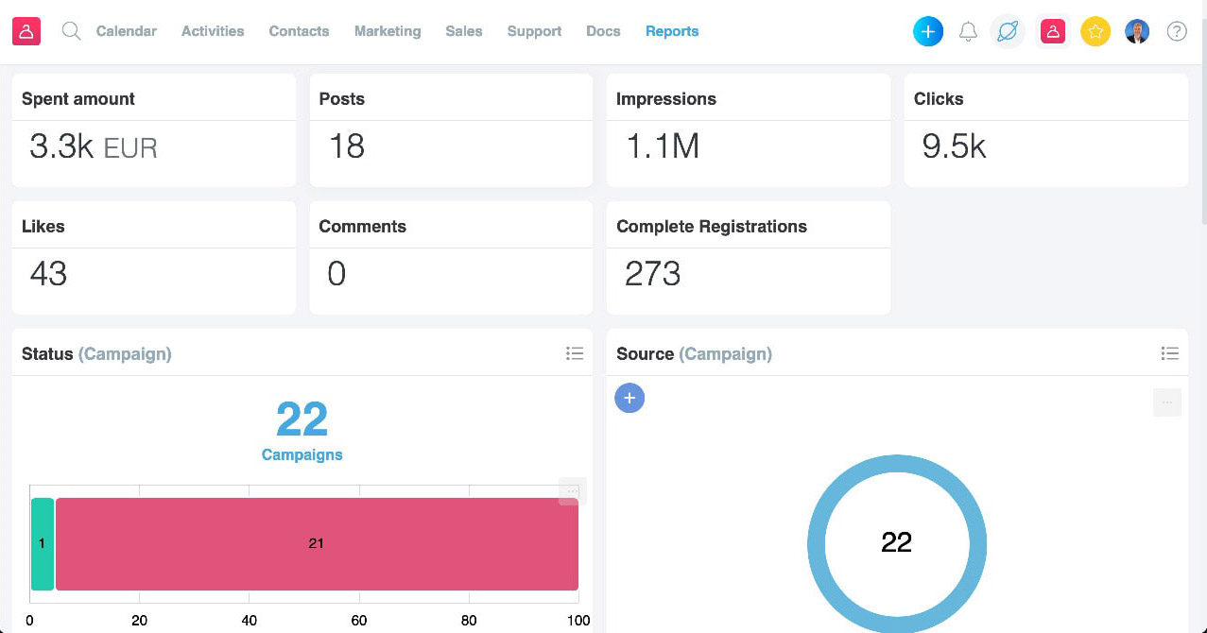Viewport: 1207px width, 633px height.
Task: Click the yellow star favorites icon
Action: tap(1095, 31)
